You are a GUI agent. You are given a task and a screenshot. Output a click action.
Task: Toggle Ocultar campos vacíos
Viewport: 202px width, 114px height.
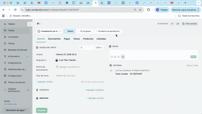coord(93,82)
